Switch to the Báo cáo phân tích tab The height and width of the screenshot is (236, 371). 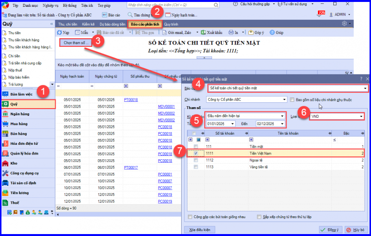pos(145,24)
